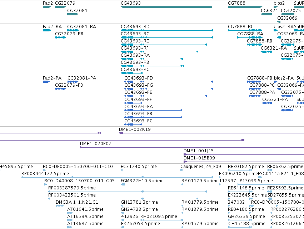Viewport: 304px width, 229px height.
Task: Select protein Fad2-PA
Action: point(46,82)
